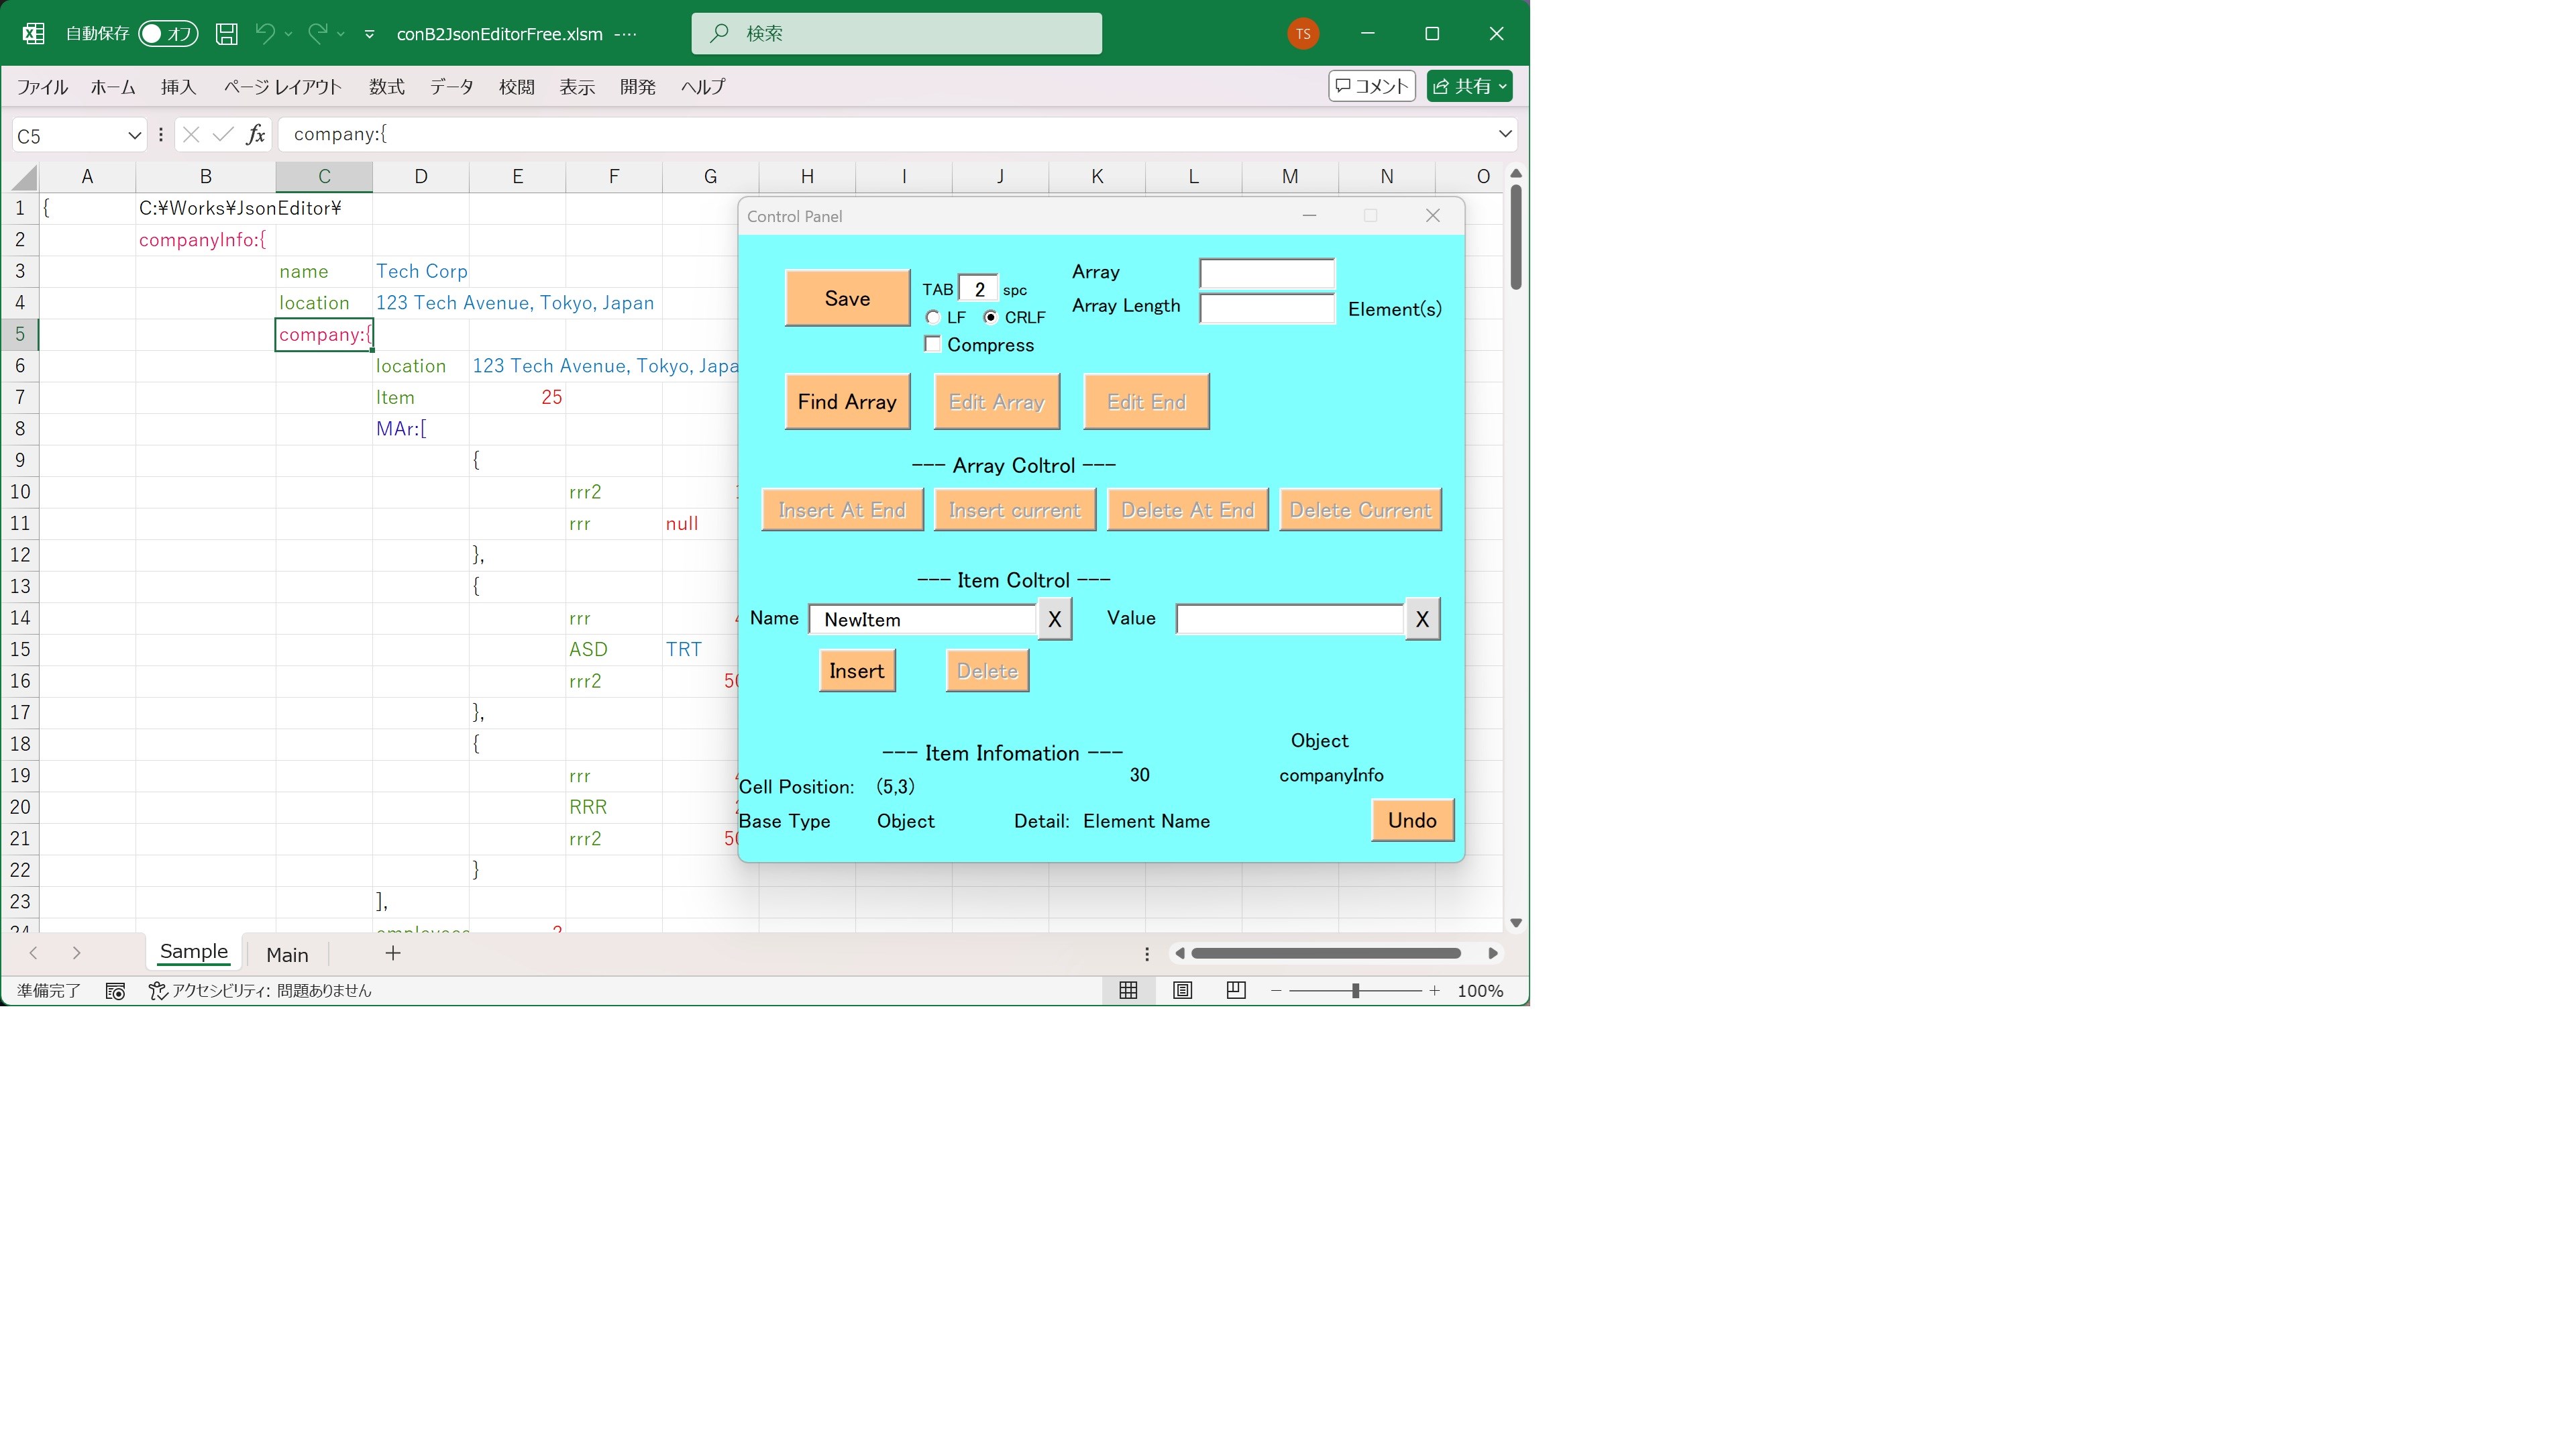Click the save disk icon in title bar

pyautogui.click(x=227, y=34)
